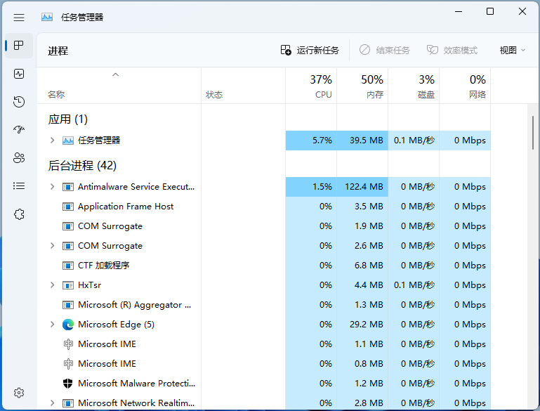Select Microsoft Malware Protection row
The width and height of the screenshot is (540, 411).
[264, 383]
